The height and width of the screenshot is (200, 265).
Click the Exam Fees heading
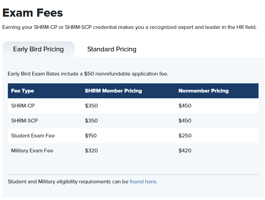click(x=33, y=13)
